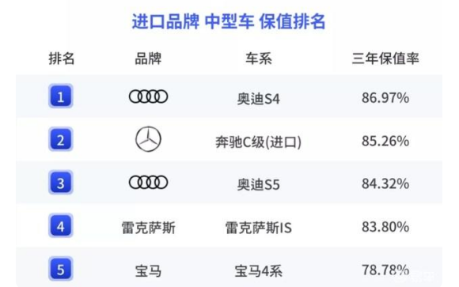This screenshot has width=459, height=287.
Task: Open the 宝马4系 model entry
Action: (x=259, y=271)
